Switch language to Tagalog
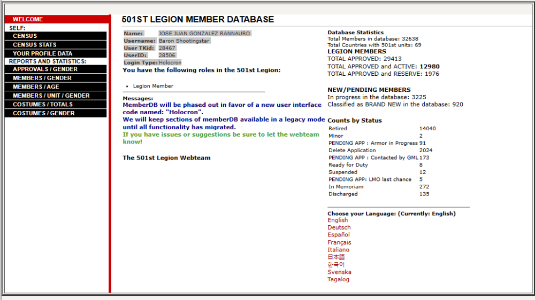535x300 pixels. click(338, 279)
